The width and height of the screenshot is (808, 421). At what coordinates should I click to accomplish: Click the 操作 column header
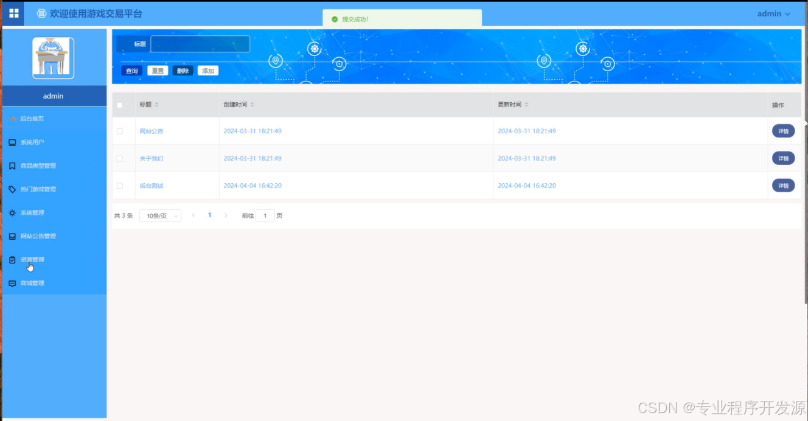pos(778,105)
